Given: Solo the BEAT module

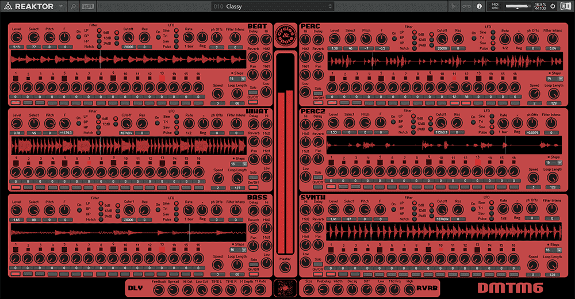Looking at the screenshot, I should [253, 93].
